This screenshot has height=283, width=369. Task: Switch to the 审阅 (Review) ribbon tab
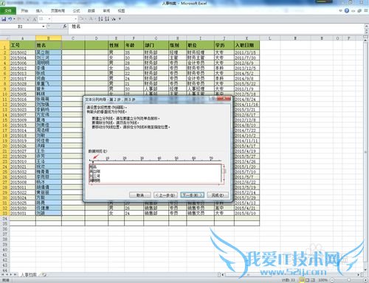click(x=106, y=11)
